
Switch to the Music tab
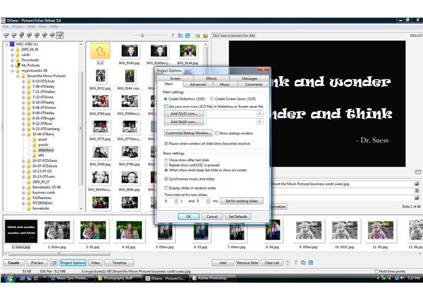(x=225, y=84)
